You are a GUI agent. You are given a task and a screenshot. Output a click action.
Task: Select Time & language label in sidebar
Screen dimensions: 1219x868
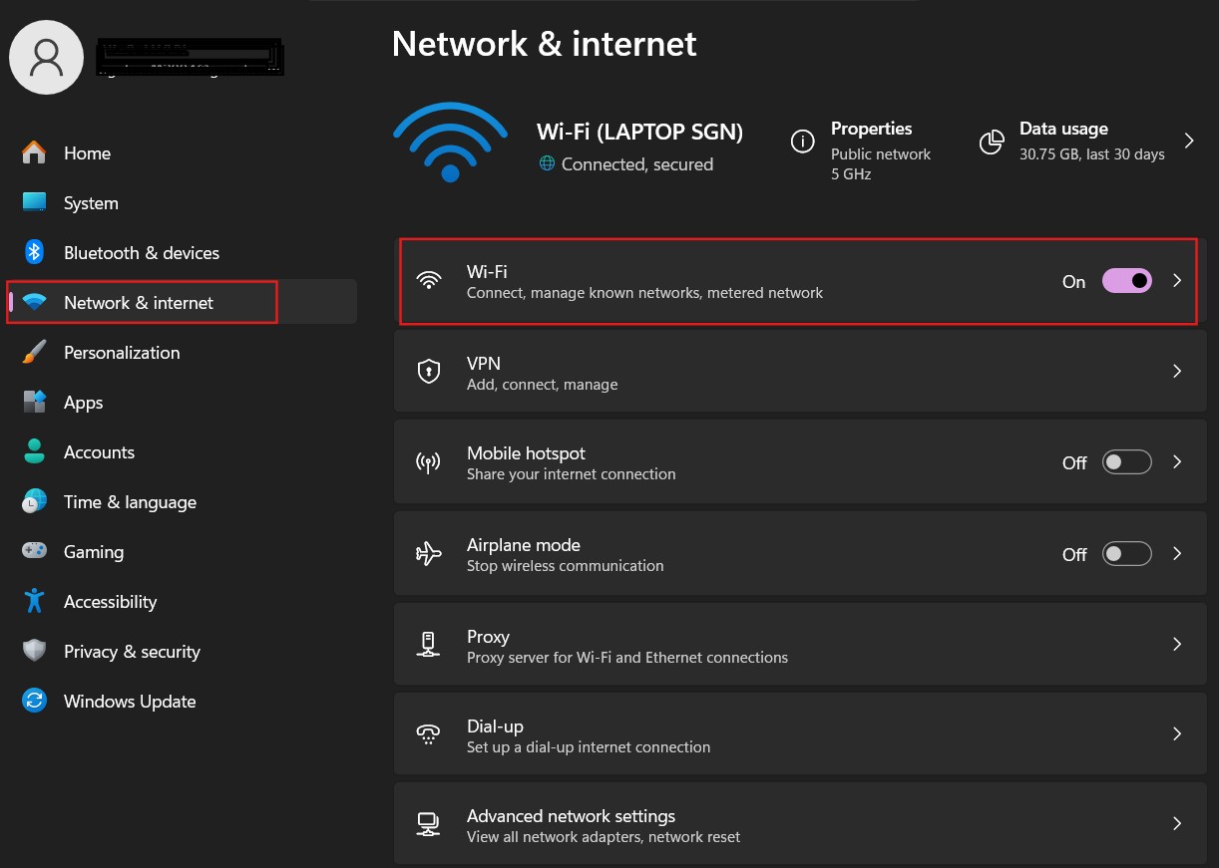pyautogui.click(x=130, y=502)
